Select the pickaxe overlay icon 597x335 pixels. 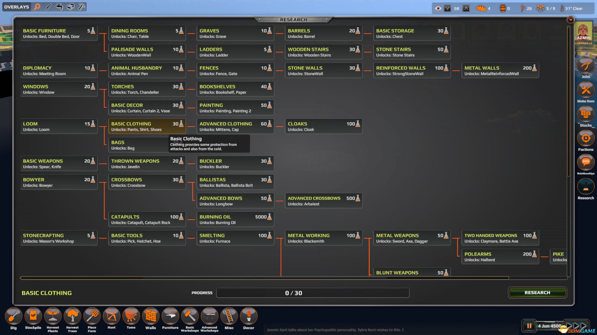point(81,7)
